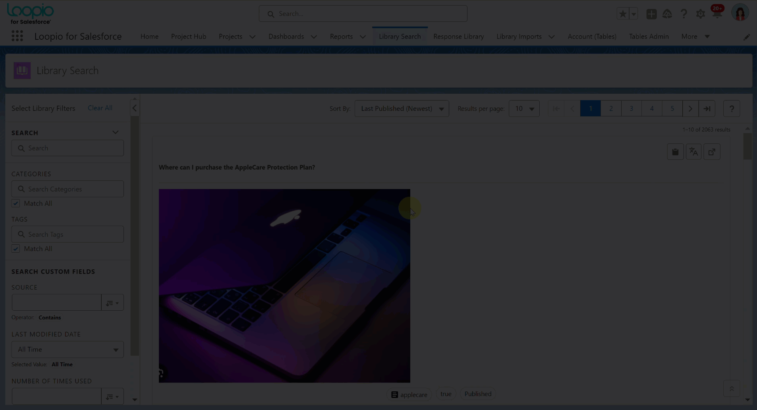Click the Search Tags field

click(68, 234)
